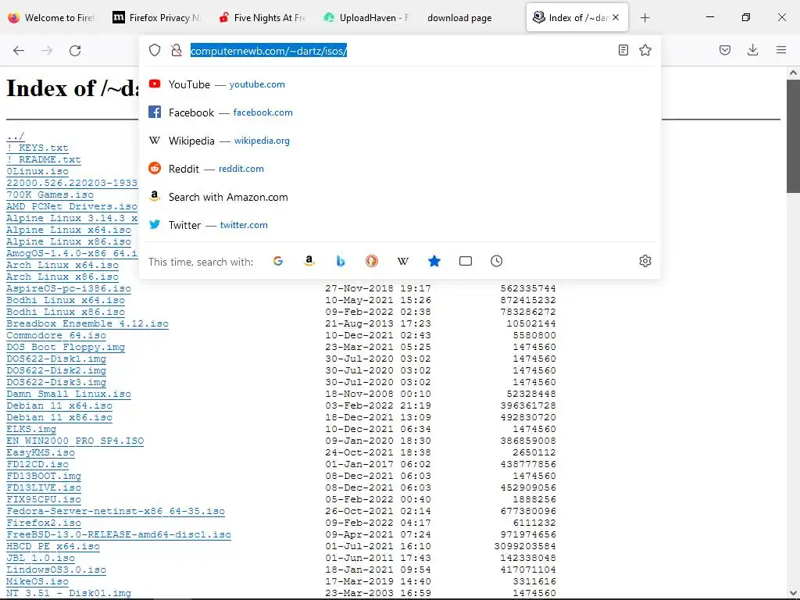Image resolution: width=800 pixels, height=600 pixels.
Task: Search this time with Wikipedia icon
Action: pyautogui.click(x=403, y=261)
